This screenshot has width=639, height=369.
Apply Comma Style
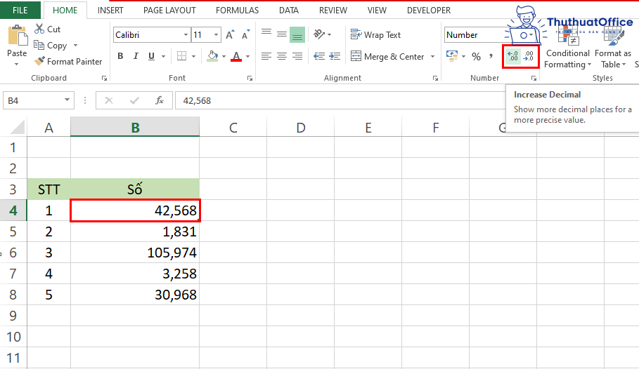point(491,56)
